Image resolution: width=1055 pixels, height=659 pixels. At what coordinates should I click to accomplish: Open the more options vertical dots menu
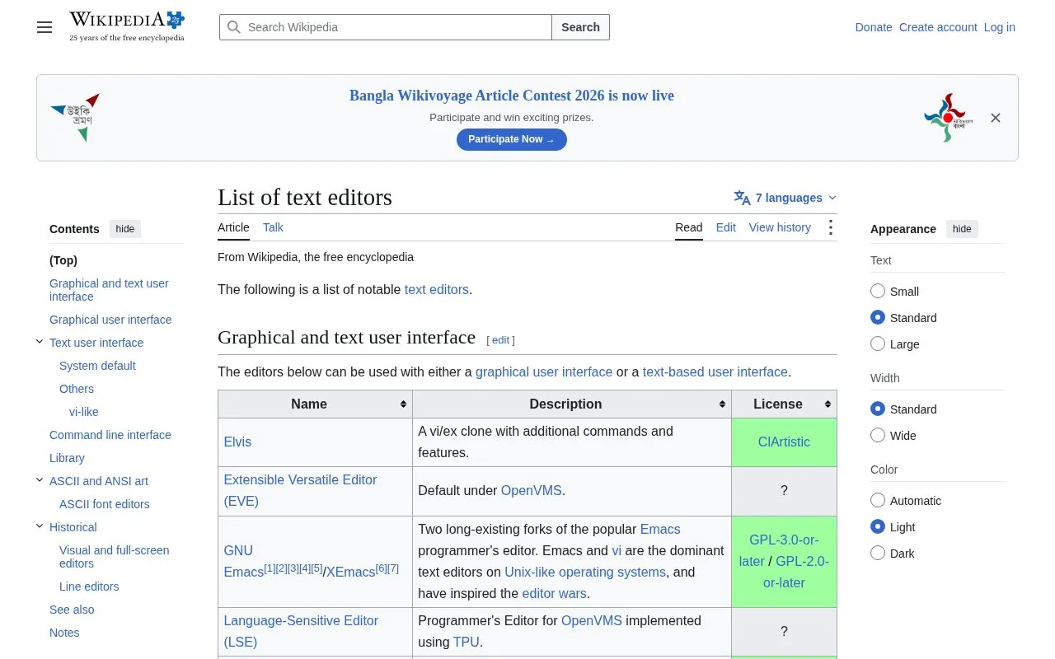pyautogui.click(x=830, y=227)
